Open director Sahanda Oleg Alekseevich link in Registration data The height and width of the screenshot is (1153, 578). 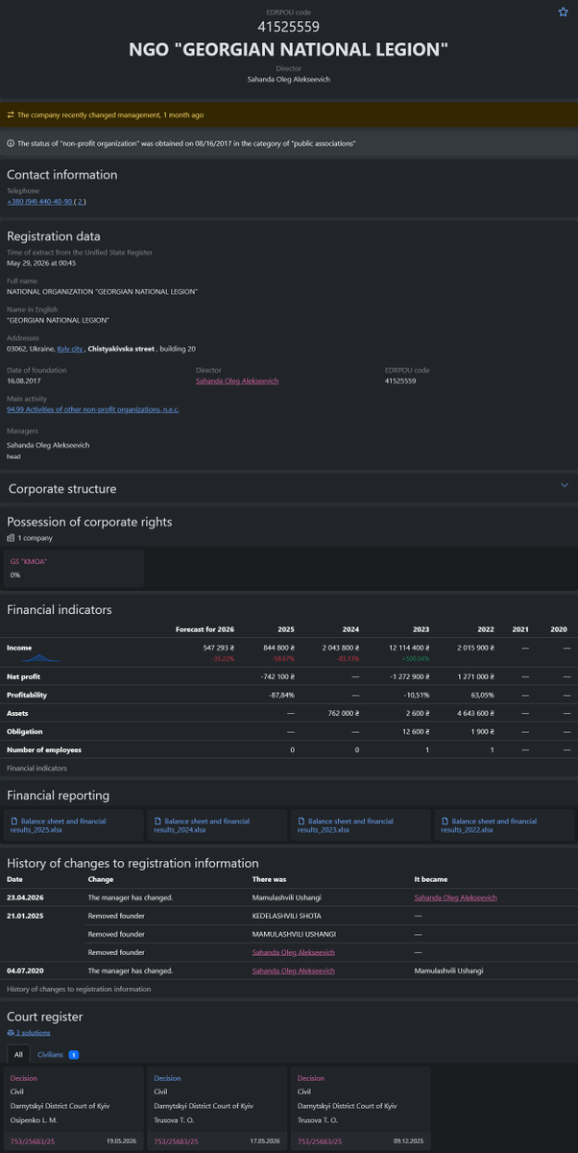[237, 380]
